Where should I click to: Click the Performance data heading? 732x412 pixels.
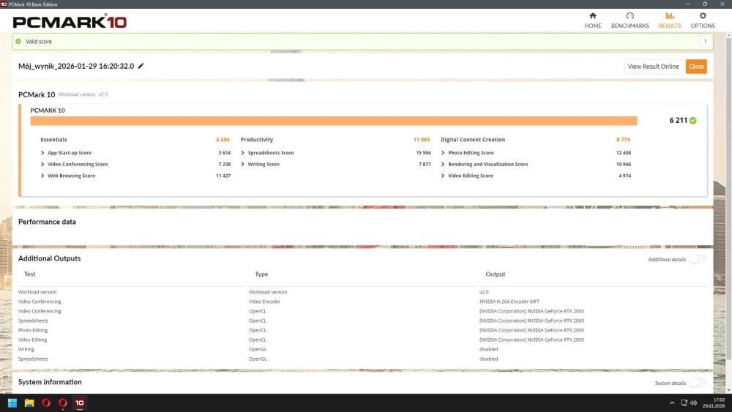click(47, 222)
